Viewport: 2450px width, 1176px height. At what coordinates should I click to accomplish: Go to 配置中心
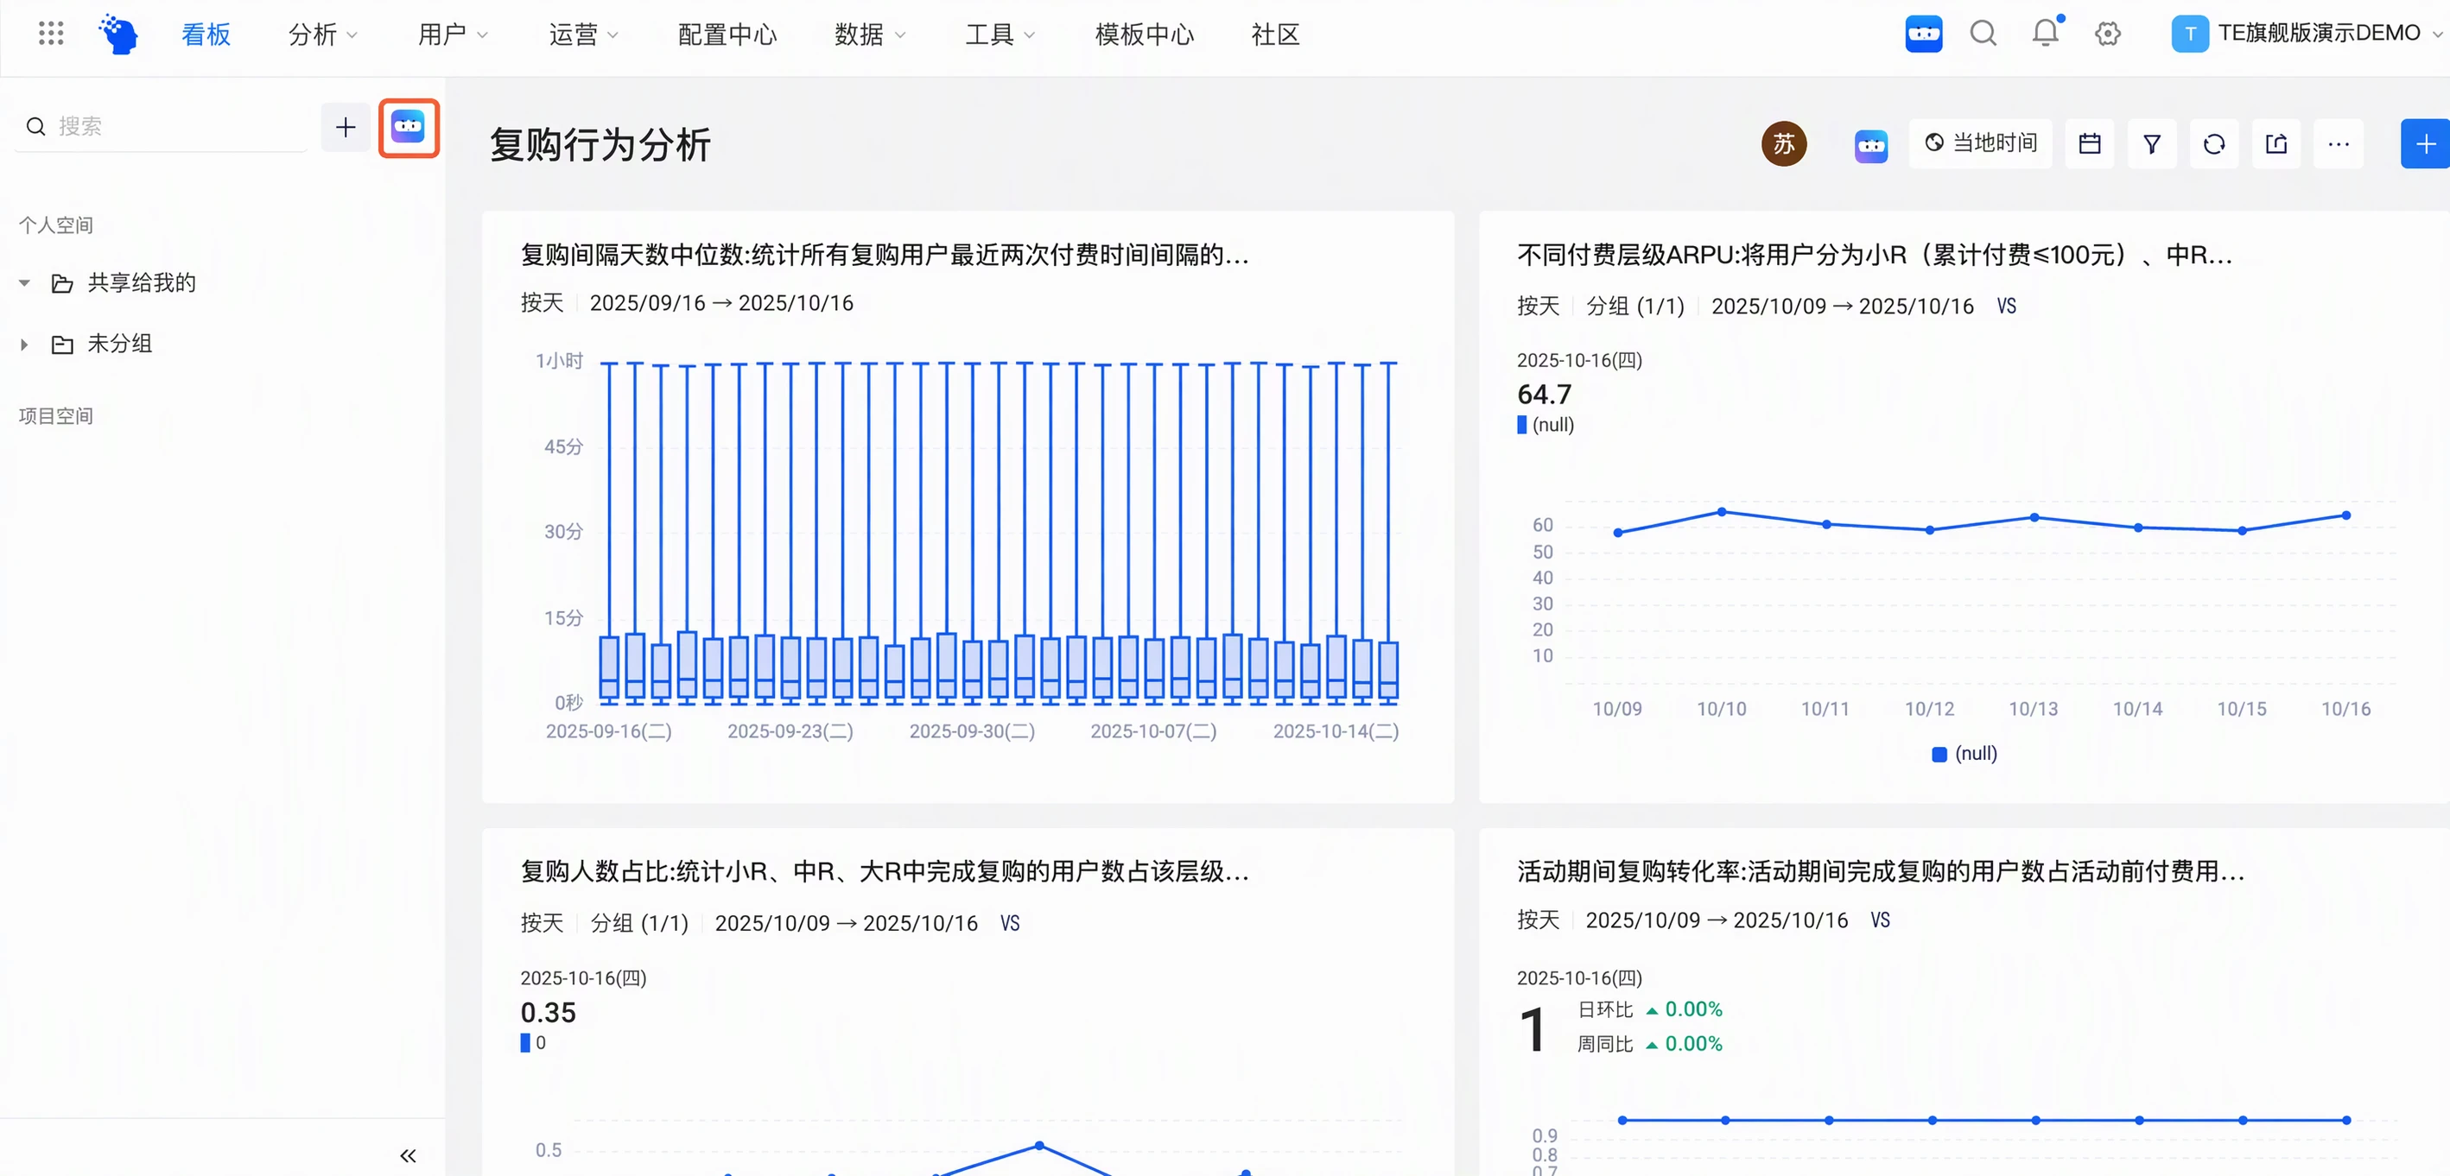pyautogui.click(x=727, y=35)
